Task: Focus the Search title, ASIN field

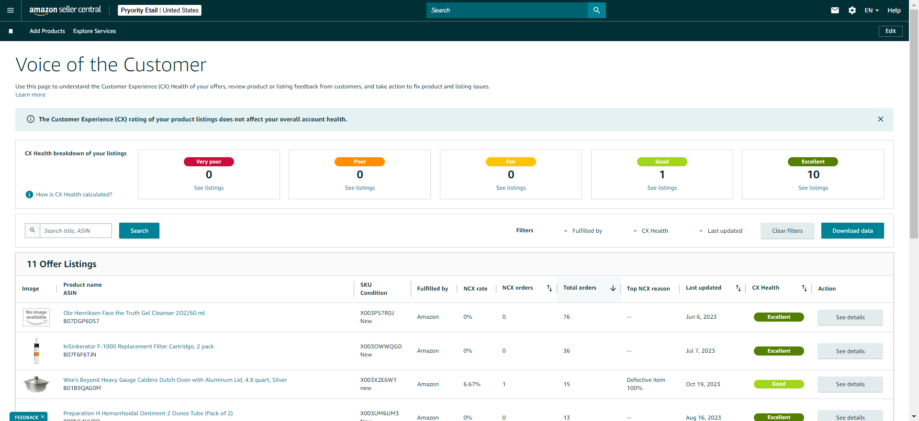Action: [76, 230]
